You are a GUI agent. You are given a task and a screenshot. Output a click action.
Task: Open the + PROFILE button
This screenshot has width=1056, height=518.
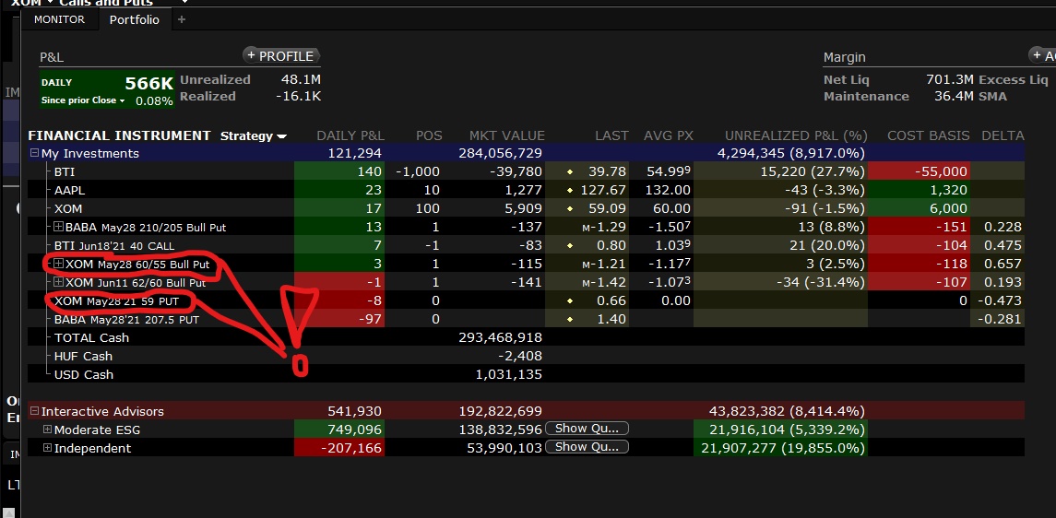[x=281, y=56]
